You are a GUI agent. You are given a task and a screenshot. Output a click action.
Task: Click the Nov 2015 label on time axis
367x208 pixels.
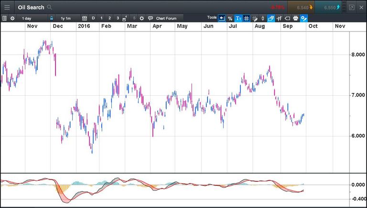click(x=32, y=26)
